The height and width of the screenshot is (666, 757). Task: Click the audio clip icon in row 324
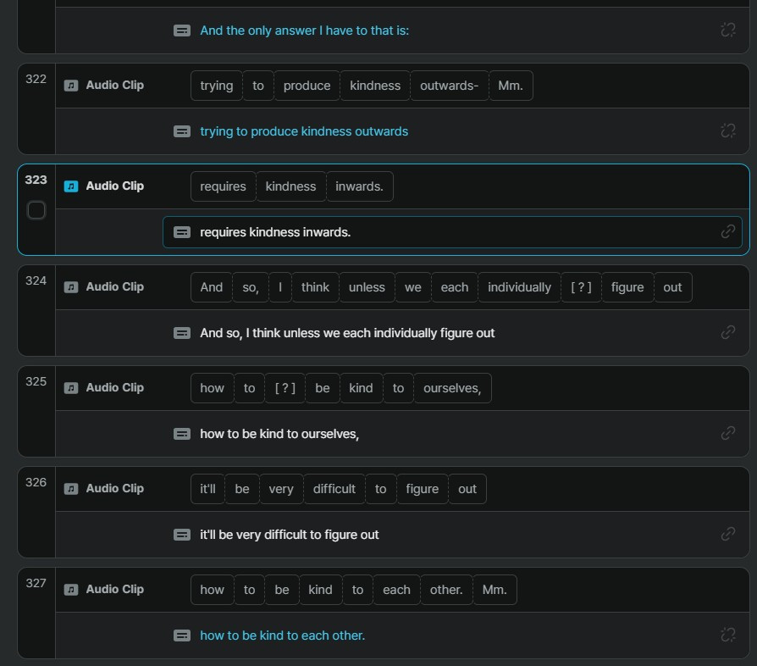(71, 287)
